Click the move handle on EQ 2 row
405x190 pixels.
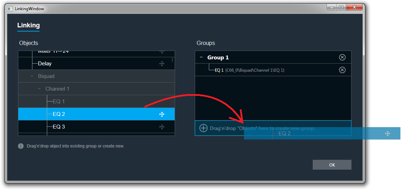coord(162,114)
